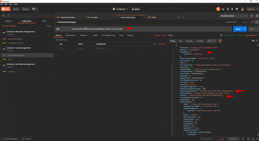Add a new request tab with plus icon
Screen dimensions: 259x141
point(179,17)
